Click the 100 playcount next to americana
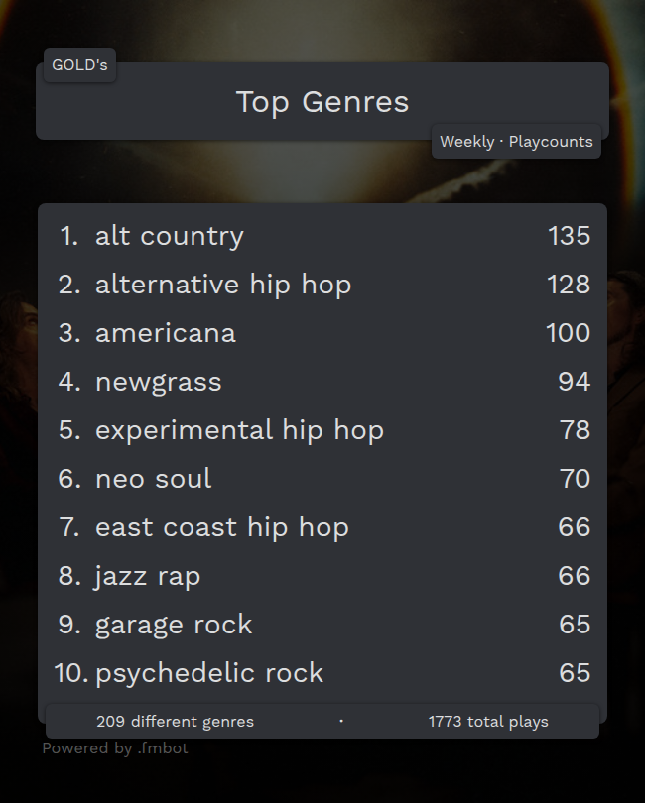This screenshot has height=803, width=645. (568, 333)
